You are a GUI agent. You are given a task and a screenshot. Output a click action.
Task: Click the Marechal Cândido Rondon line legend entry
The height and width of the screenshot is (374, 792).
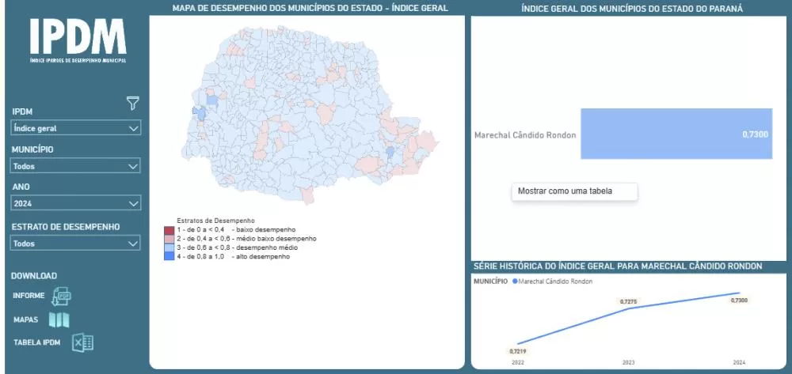pyautogui.click(x=553, y=281)
